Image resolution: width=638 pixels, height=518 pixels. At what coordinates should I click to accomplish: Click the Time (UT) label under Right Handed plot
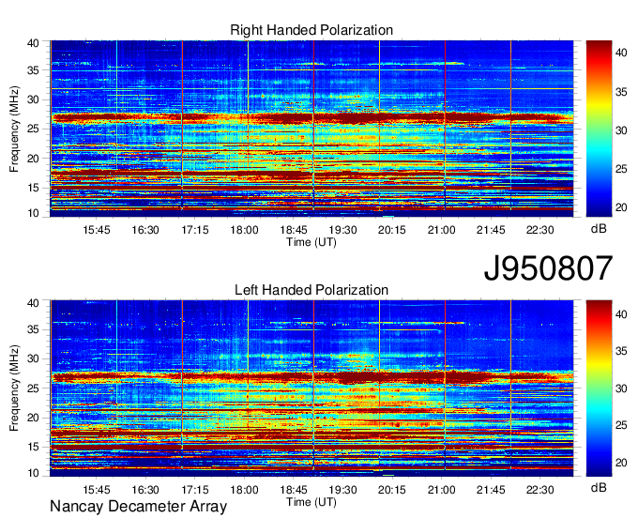click(x=311, y=242)
